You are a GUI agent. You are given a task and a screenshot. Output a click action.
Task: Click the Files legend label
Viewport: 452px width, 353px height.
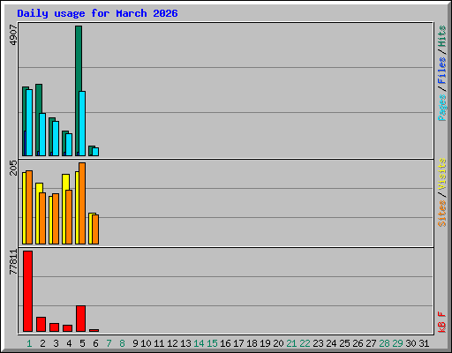coord(442,71)
